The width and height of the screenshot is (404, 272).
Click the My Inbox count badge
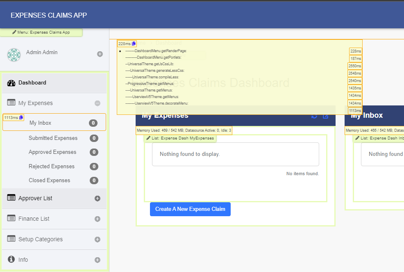tap(93, 123)
